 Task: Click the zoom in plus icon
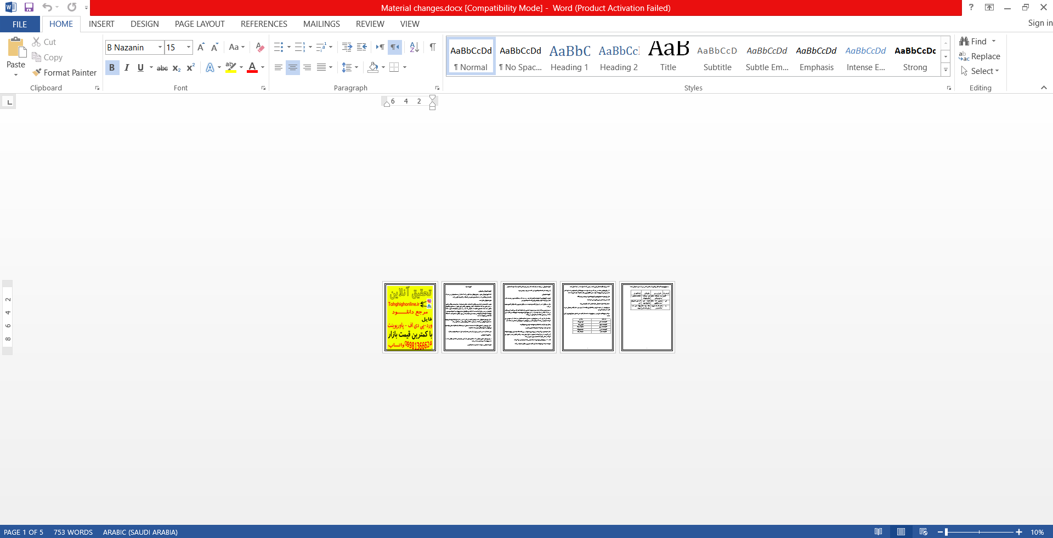(x=1019, y=532)
